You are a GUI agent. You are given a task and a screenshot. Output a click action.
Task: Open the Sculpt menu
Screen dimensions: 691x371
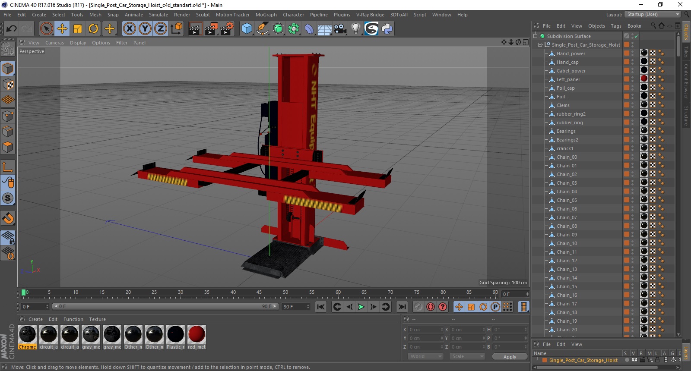coord(203,15)
